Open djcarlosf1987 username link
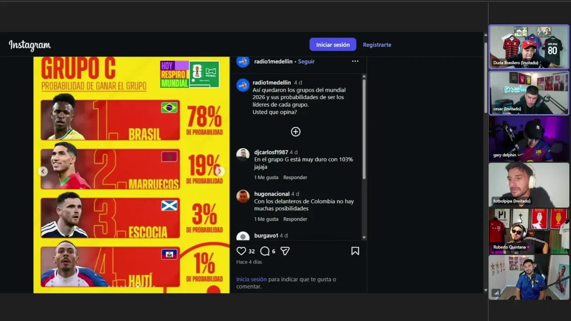This screenshot has width=571, height=321. pyautogui.click(x=271, y=152)
